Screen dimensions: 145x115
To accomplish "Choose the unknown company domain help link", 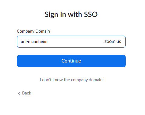I will pyautogui.click(x=71, y=80).
